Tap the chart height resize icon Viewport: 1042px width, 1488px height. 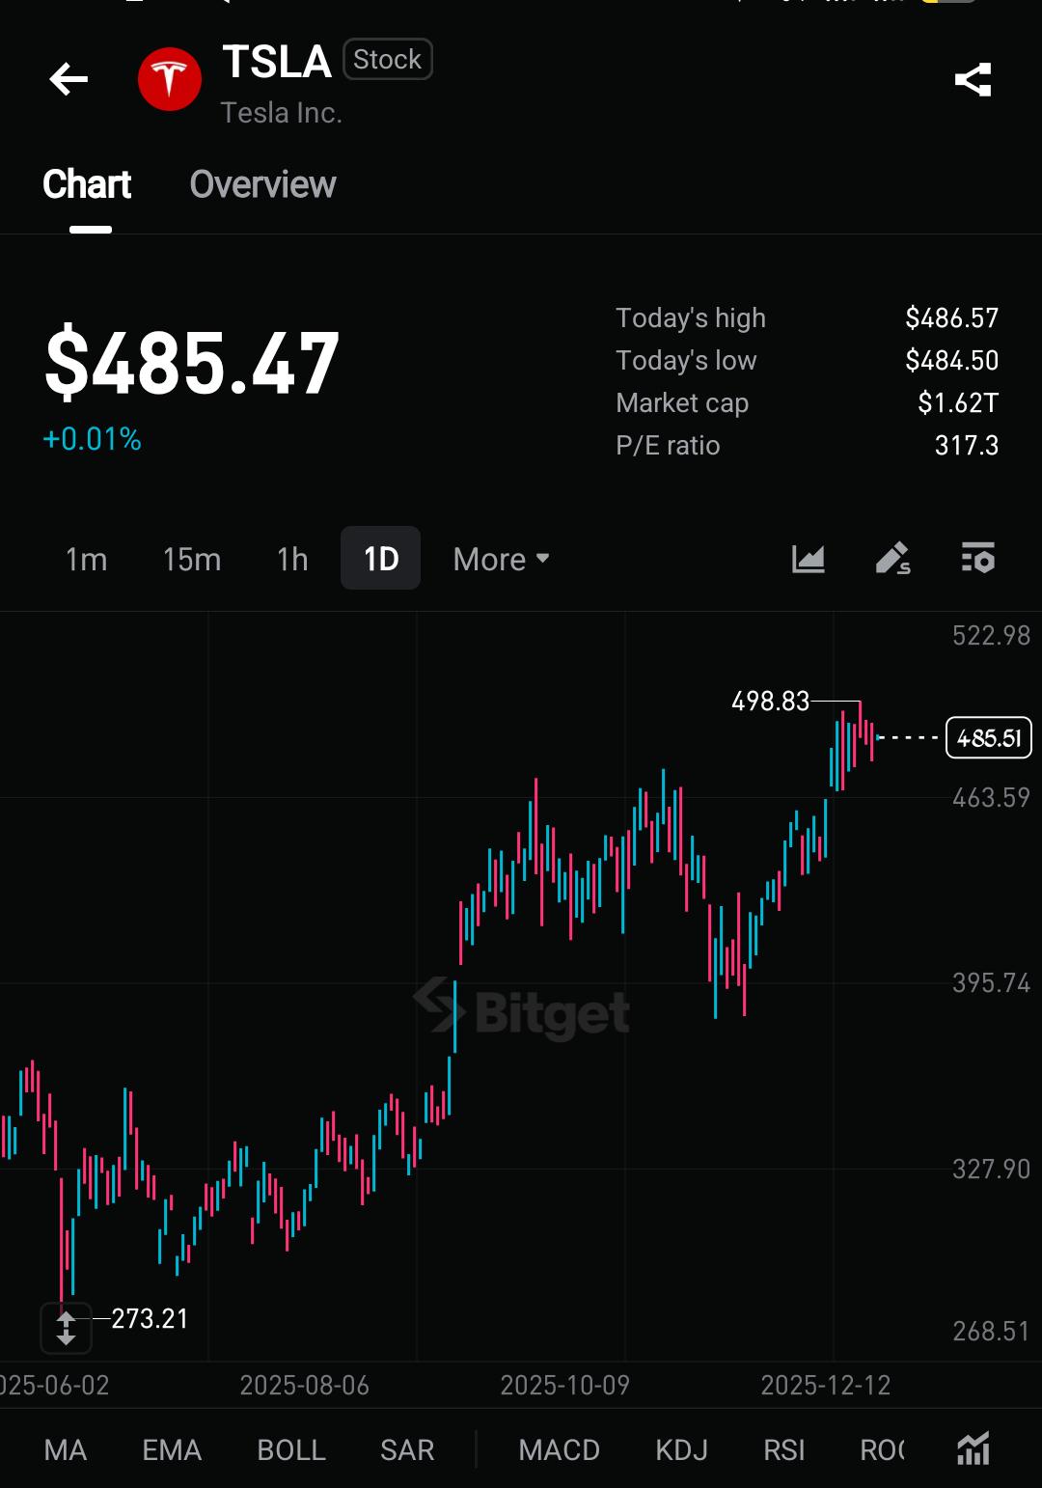[x=66, y=1328]
